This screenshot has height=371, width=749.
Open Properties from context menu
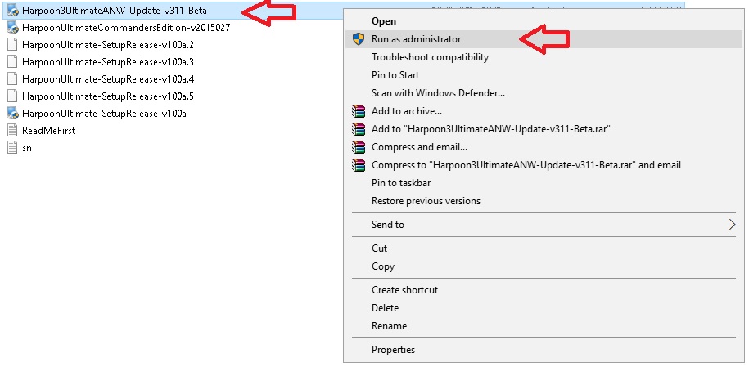click(393, 350)
